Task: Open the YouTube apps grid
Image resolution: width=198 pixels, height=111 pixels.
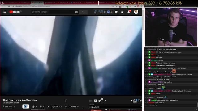Action: click(x=123, y=12)
